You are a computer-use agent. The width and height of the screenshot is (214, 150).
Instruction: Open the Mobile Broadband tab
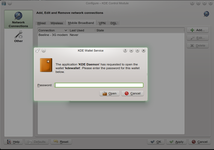pos(81,23)
